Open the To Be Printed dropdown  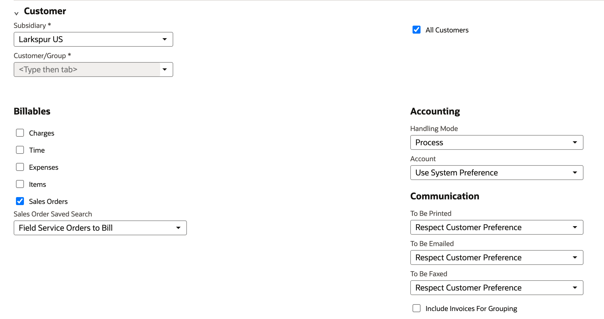497,227
